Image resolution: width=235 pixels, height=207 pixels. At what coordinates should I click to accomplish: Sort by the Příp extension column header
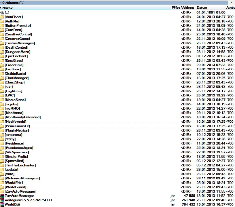(x=175, y=8)
